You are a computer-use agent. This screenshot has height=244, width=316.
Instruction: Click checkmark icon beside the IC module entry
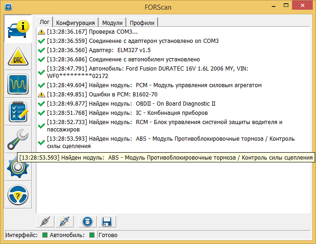pos(41,113)
